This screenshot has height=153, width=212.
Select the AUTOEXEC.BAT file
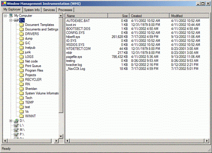coord(78,21)
